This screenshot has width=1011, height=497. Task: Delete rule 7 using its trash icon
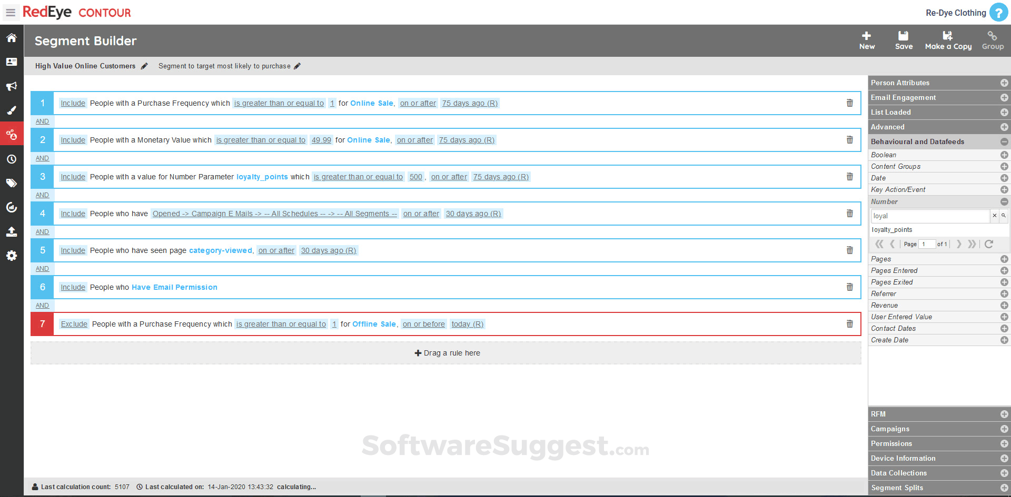click(x=849, y=323)
